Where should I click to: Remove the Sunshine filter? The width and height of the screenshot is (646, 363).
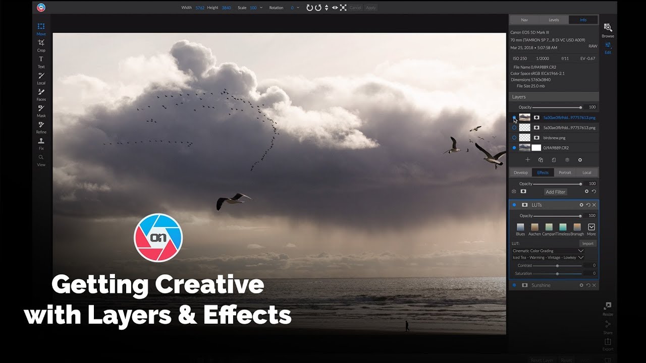point(594,285)
